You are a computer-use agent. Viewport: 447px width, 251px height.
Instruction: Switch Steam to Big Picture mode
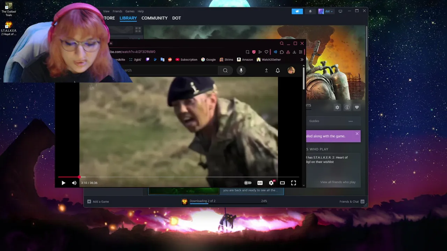(x=340, y=11)
